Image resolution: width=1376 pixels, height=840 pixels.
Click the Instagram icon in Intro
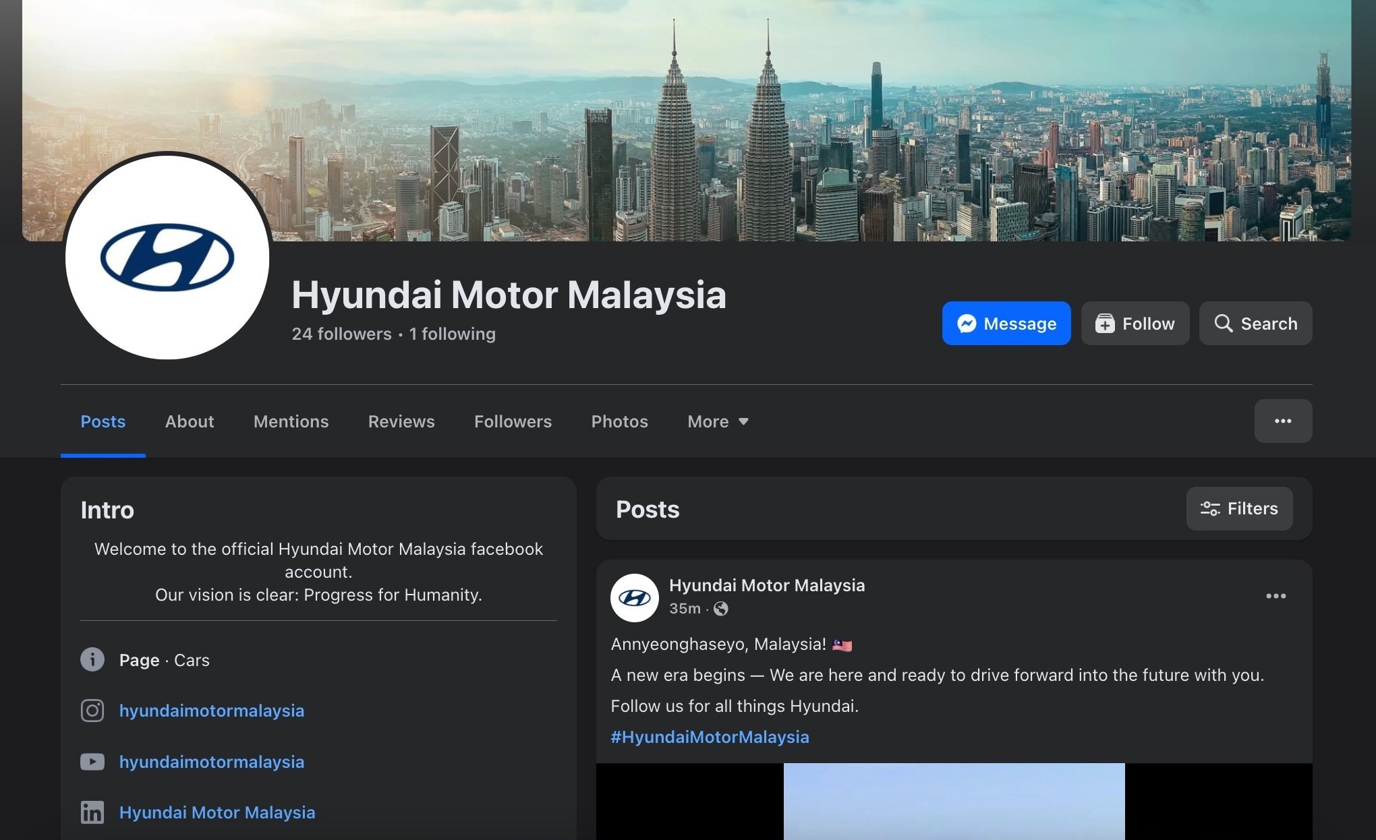pyautogui.click(x=92, y=711)
